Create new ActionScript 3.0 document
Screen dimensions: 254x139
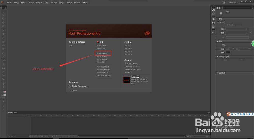(x=102, y=53)
